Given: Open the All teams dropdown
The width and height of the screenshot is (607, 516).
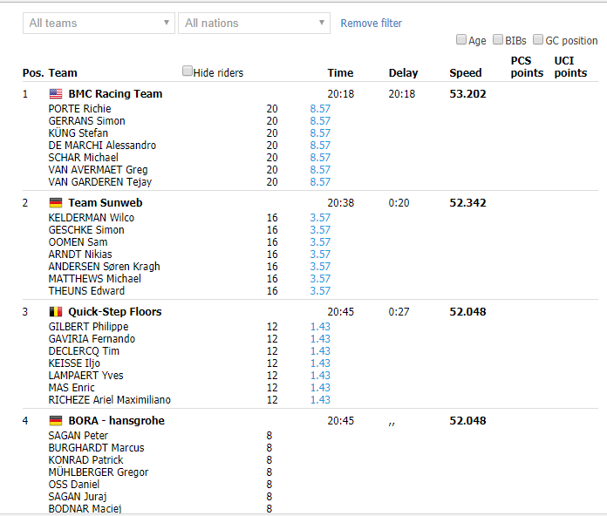Looking at the screenshot, I should coord(99,24).
